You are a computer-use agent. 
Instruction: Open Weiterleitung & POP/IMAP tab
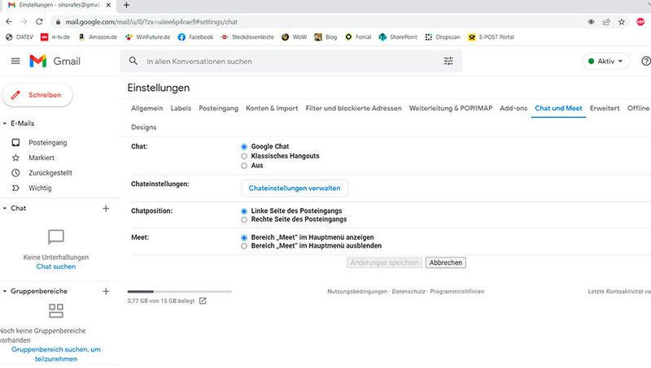tap(451, 108)
